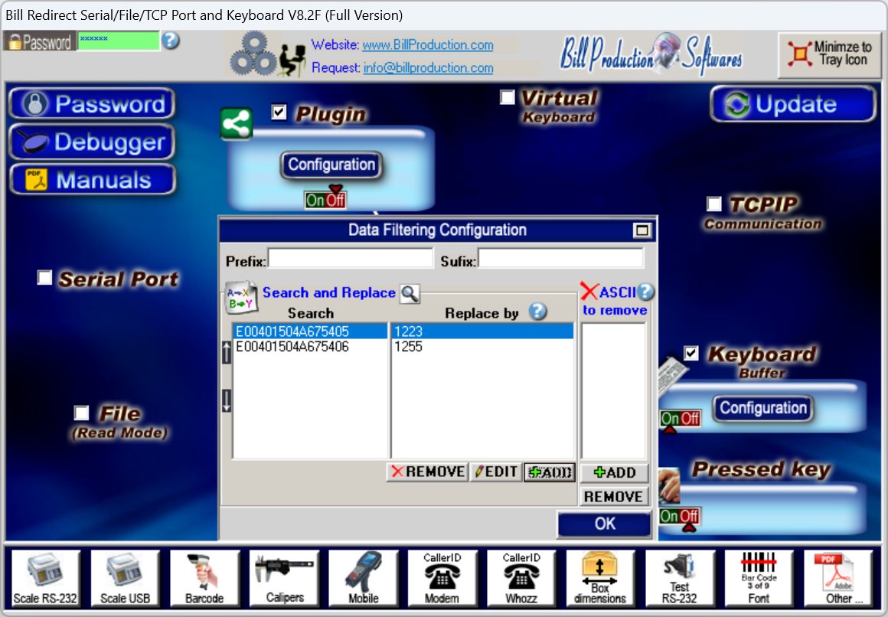Click the gears and operator logo icon

click(x=269, y=54)
